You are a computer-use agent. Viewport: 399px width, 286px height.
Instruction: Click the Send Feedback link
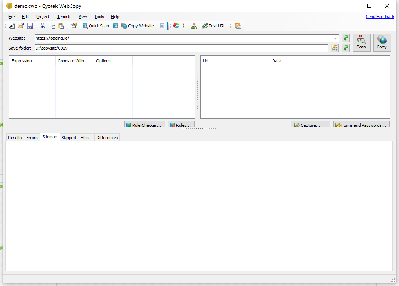point(380,17)
